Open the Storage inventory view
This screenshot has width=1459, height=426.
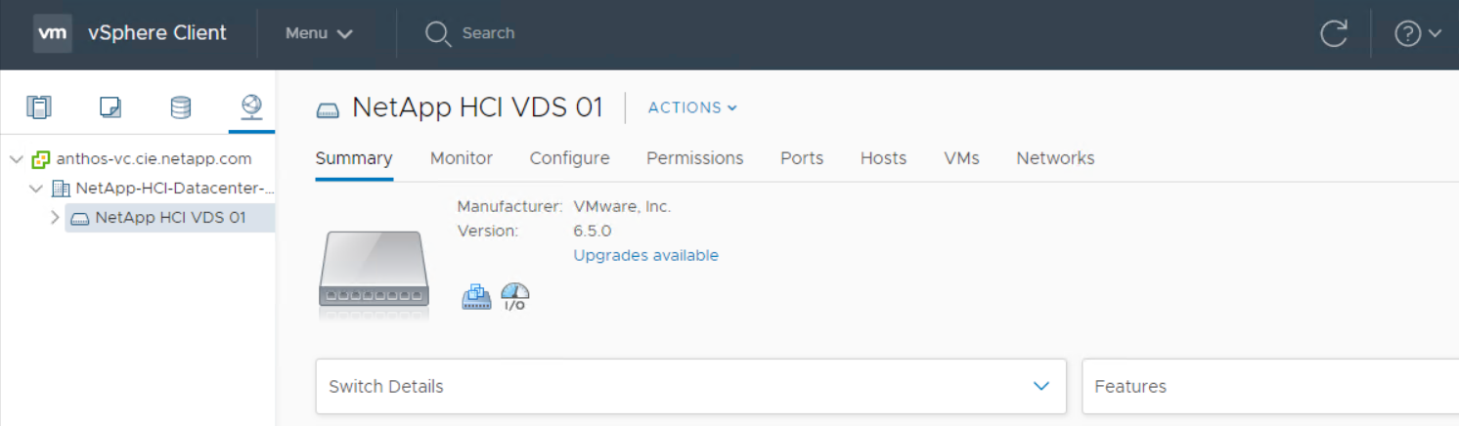[181, 107]
